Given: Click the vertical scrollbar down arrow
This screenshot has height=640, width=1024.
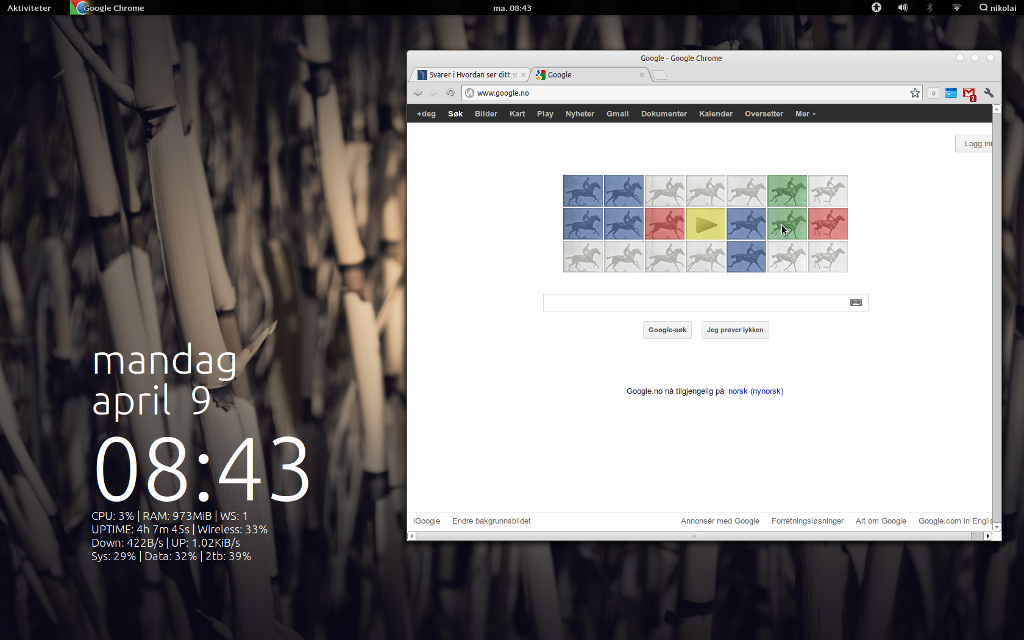Looking at the screenshot, I should coord(997,527).
